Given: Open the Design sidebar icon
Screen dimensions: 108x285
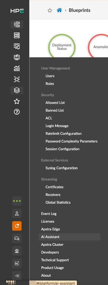Looking at the screenshot, I should [x=17, y=46].
